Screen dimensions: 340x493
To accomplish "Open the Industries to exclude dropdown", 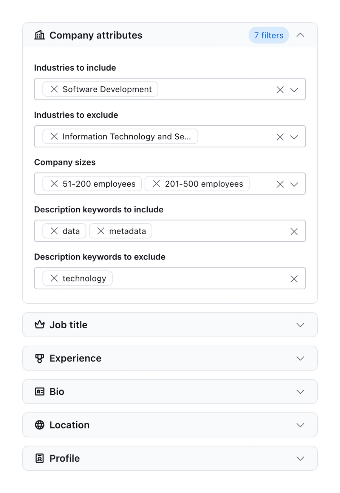I will click(294, 136).
